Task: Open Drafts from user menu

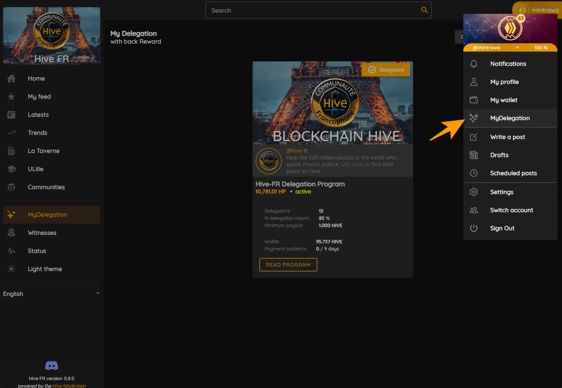Action: point(510,155)
